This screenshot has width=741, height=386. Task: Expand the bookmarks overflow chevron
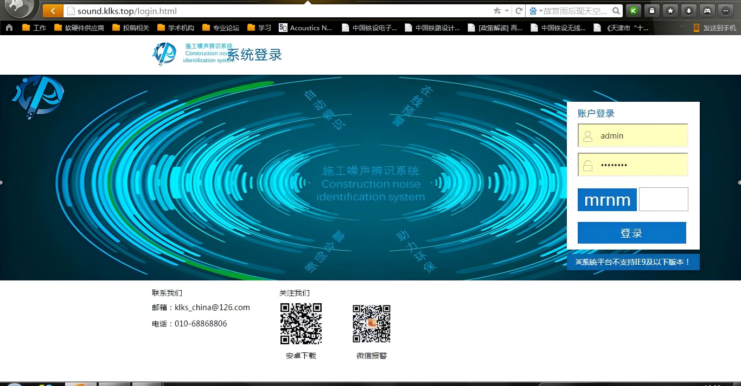[682, 26]
